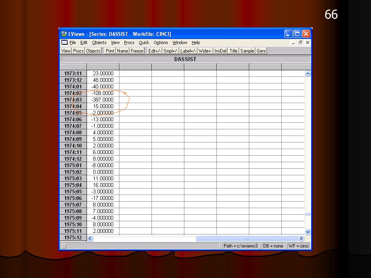Click the Objects toolbar button
Image resolution: width=371 pixels, height=278 pixels.
click(x=93, y=51)
